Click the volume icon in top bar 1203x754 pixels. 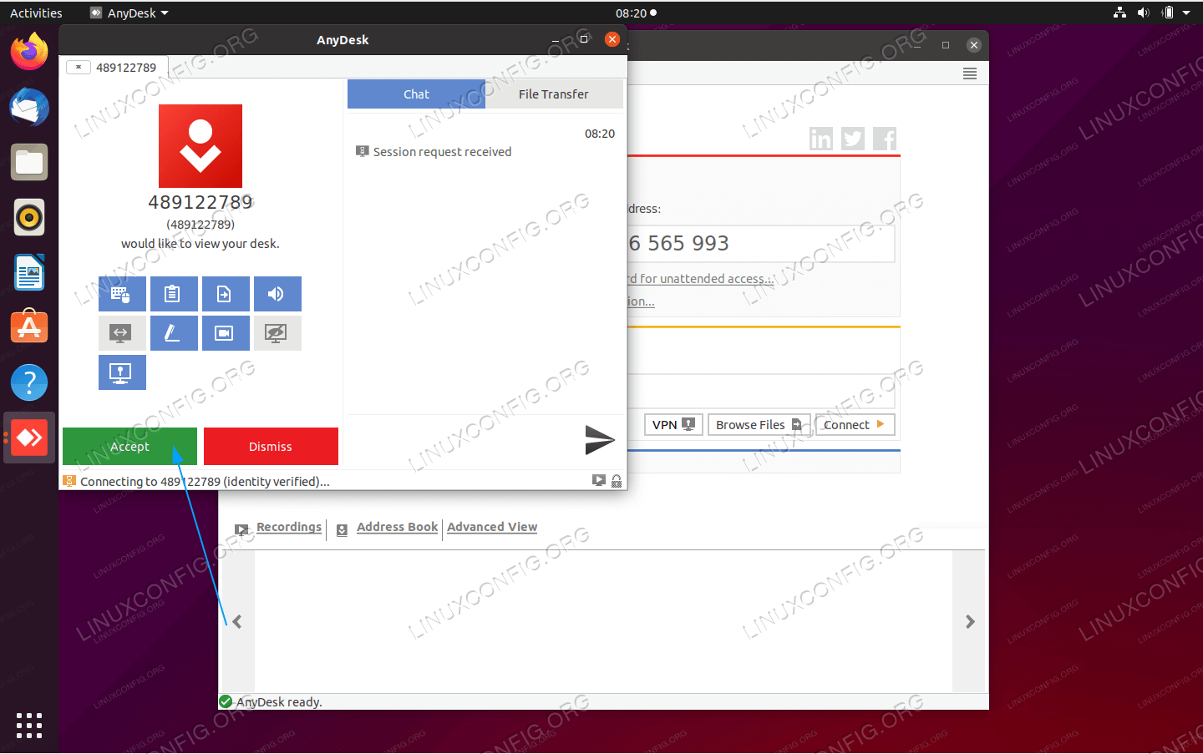click(1144, 13)
